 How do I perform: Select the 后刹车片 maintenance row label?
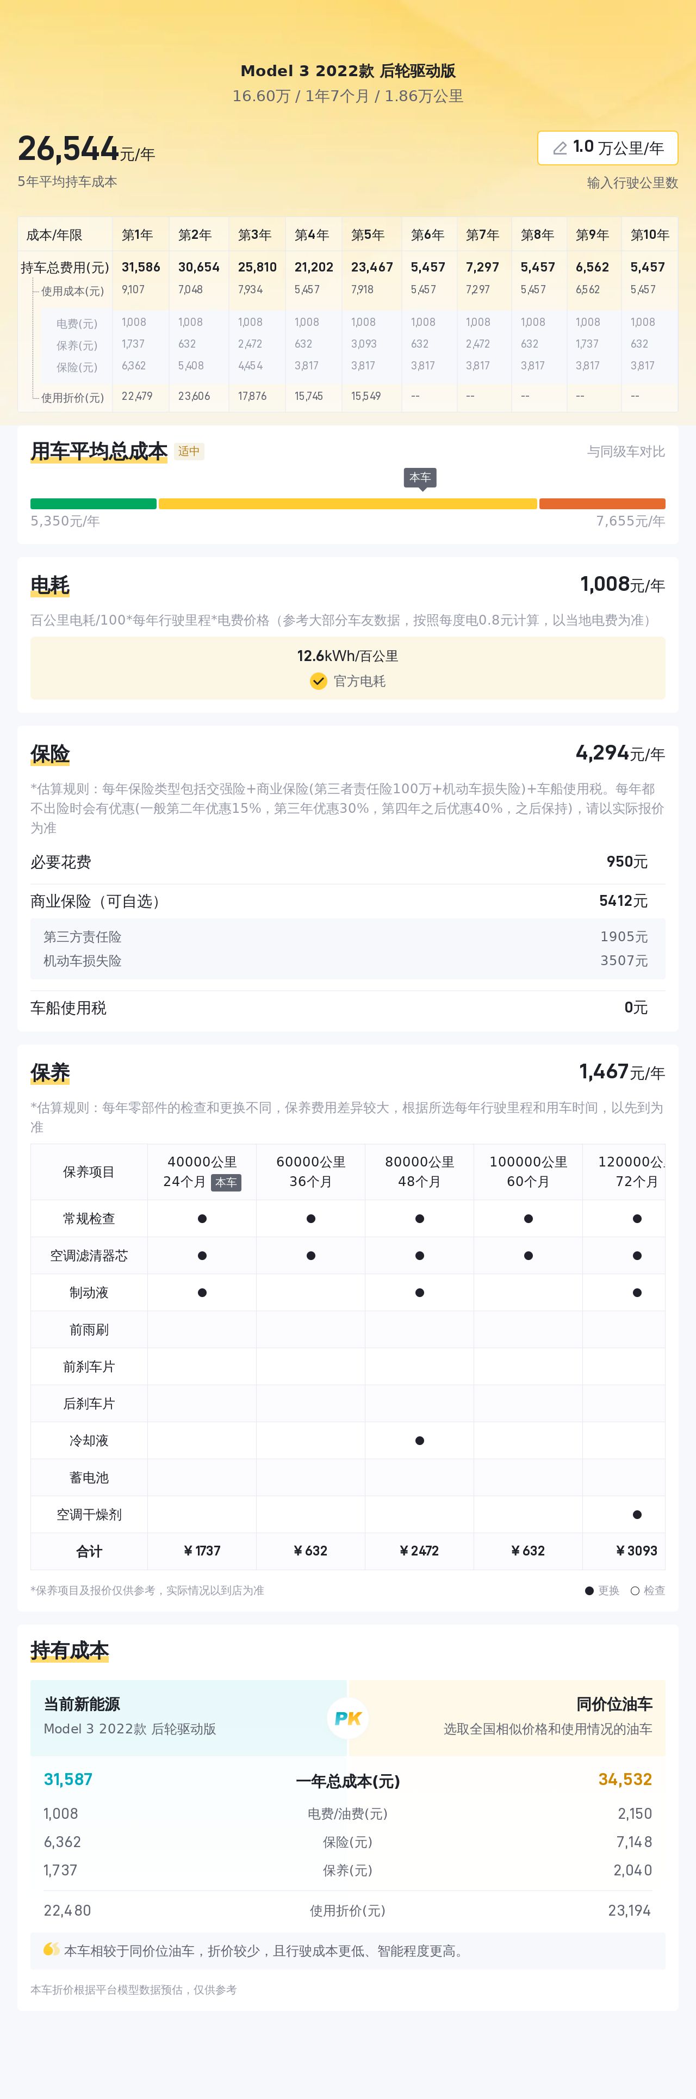(x=89, y=1404)
